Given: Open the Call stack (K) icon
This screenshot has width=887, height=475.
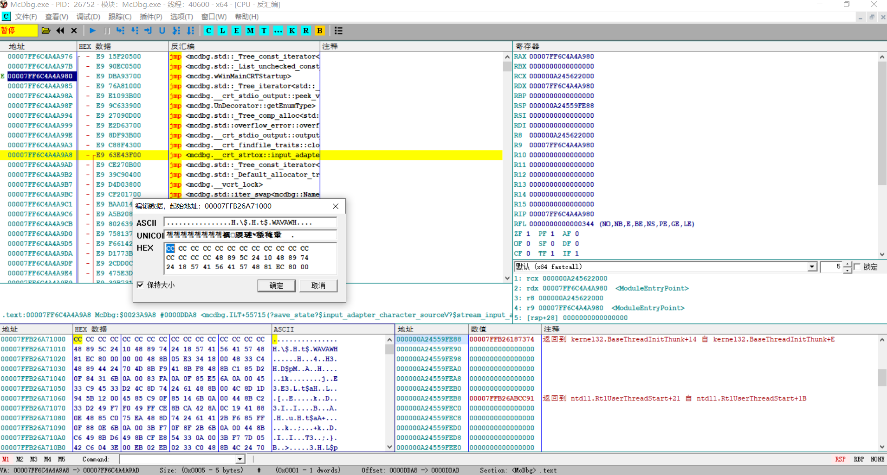Looking at the screenshot, I should [x=292, y=31].
